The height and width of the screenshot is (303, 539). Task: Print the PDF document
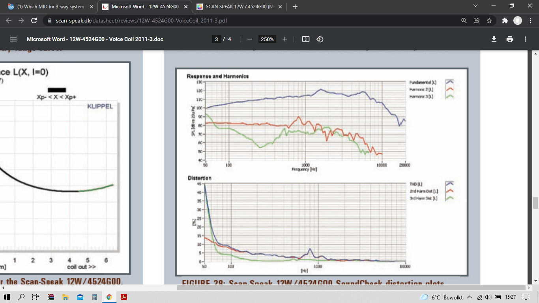coord(510,39)
